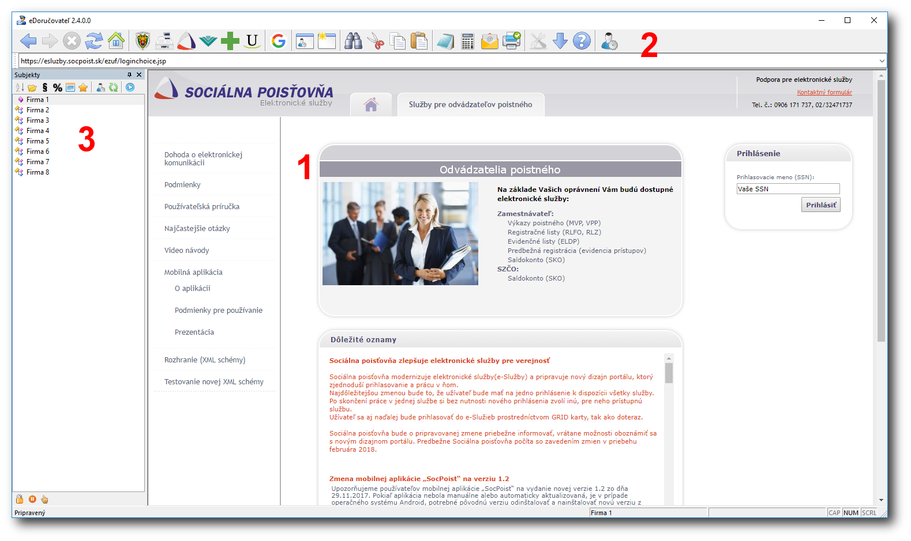911x541 pixels.
Task: Open the window-with-user toolbar icon
Action: [x=305, y=41]
